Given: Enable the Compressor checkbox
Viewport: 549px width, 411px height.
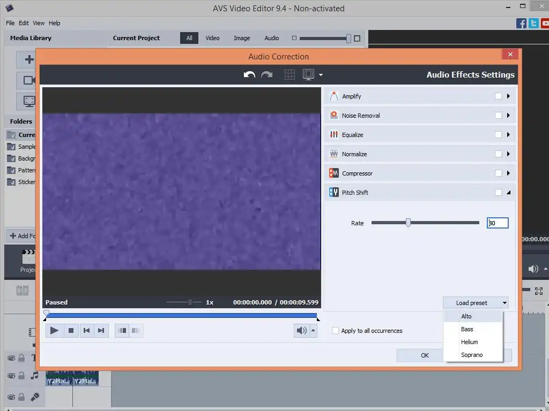Looking at the screenshot, I should [x=498, y=173].
